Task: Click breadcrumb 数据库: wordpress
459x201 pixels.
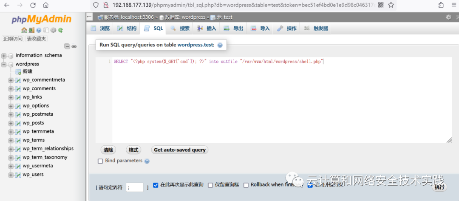Action: (x=185, y=17)
